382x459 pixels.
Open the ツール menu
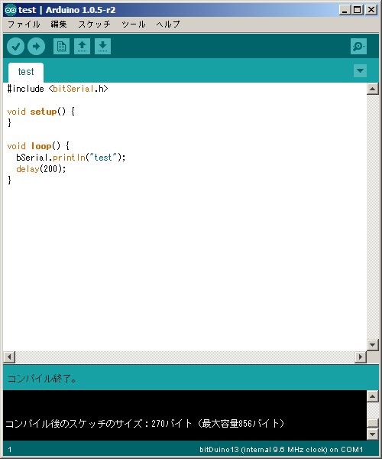point(134,24)
